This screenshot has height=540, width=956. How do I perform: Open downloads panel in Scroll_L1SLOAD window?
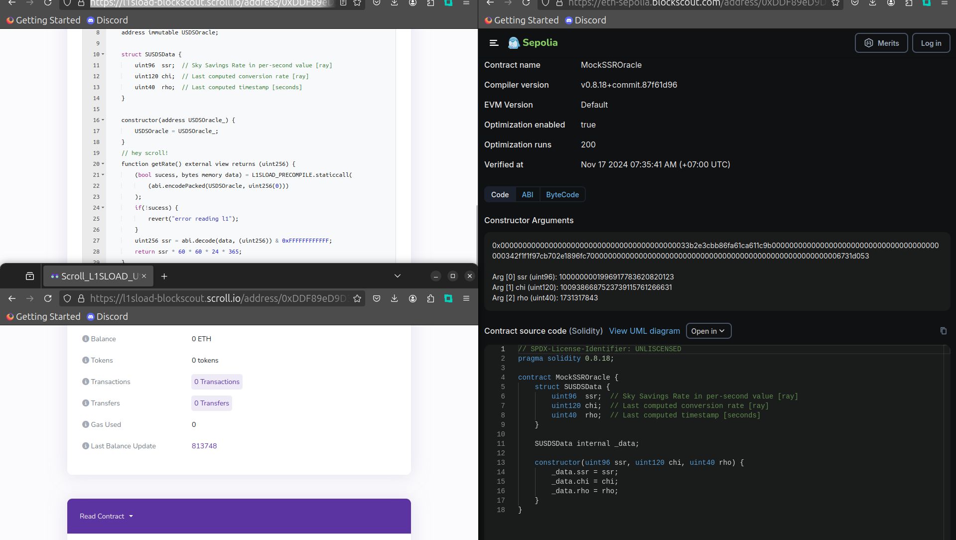point(394,298)
